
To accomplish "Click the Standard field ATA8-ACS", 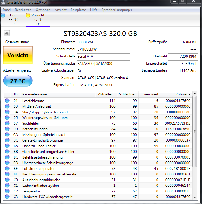I will pyautogui.click(x=137, y=78).
